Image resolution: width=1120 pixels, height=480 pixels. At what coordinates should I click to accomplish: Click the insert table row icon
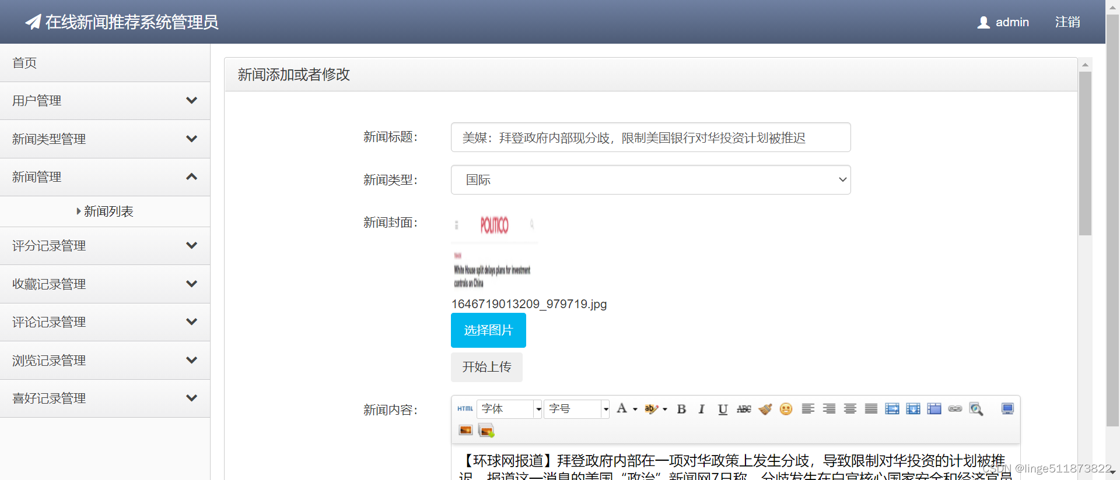point(913,409)
